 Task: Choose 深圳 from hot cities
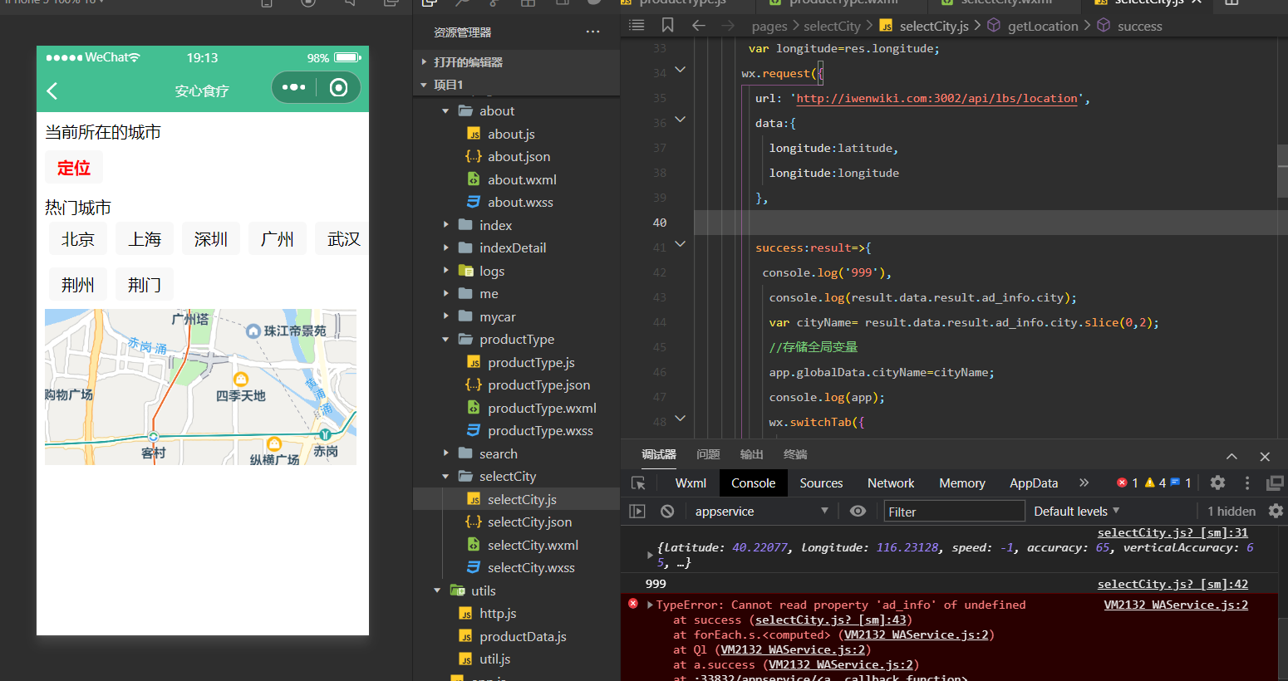[x=211, y=239]
